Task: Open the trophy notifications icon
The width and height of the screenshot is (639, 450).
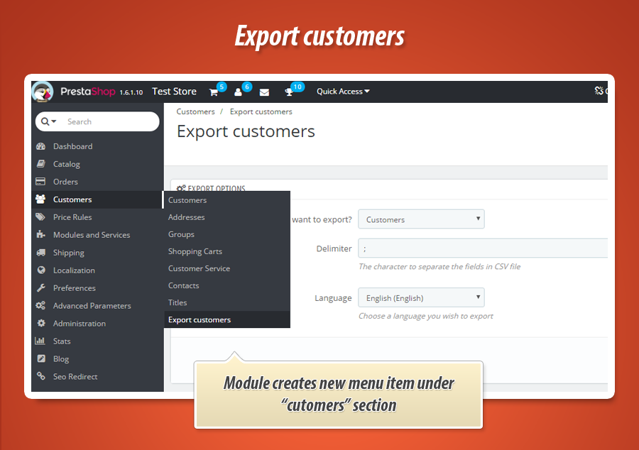Action: coord(289,92)
